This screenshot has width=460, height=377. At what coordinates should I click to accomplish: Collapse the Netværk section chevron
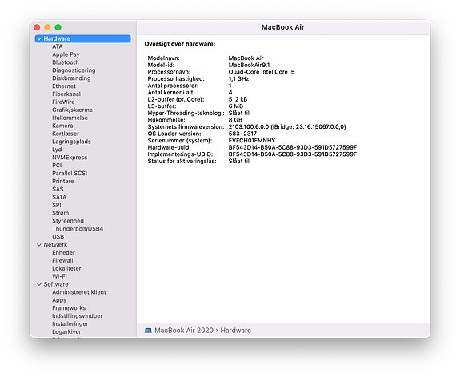coord(39,245)
